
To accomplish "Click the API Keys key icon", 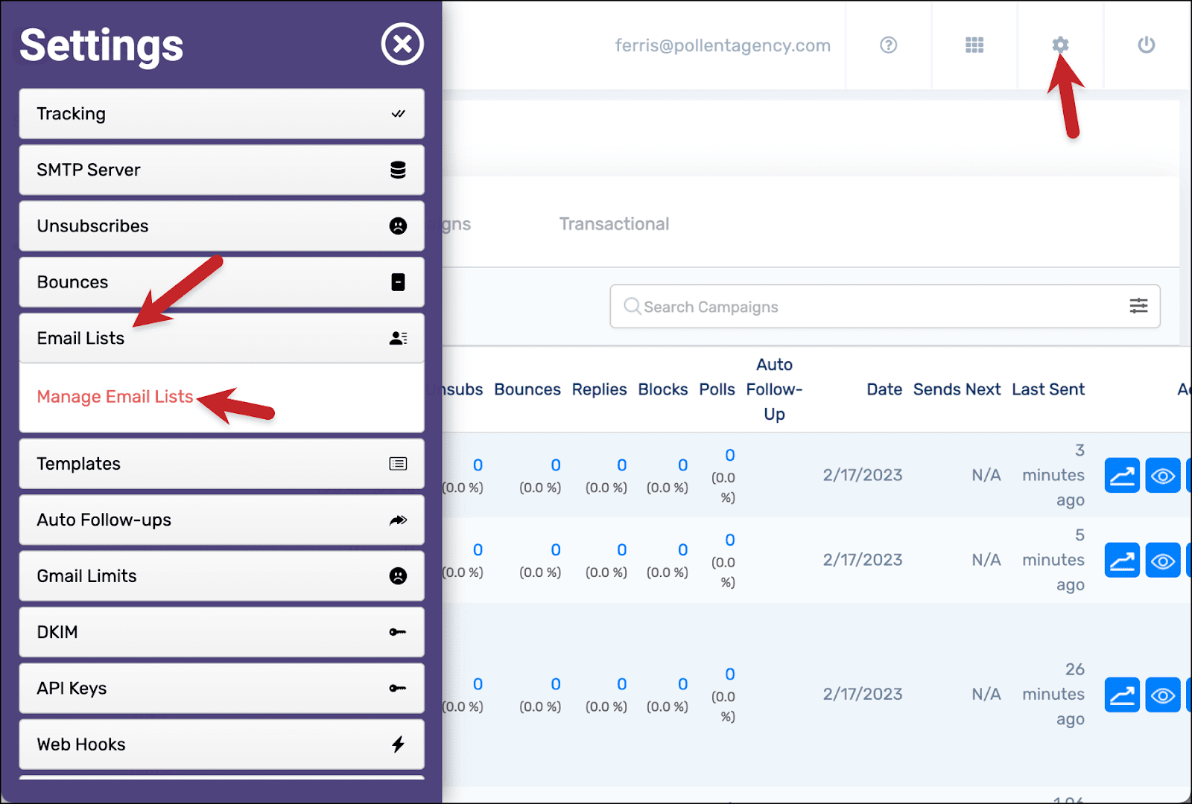I will click(398, 688).
